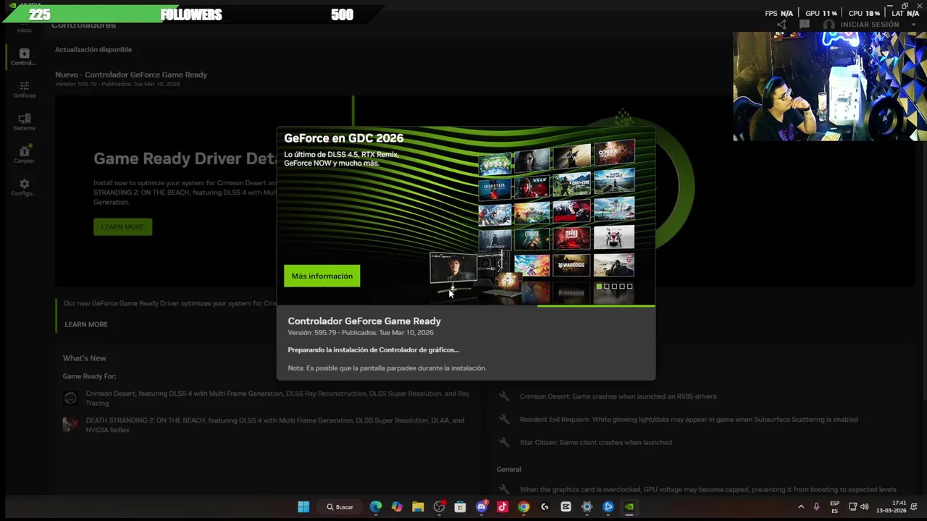Click 'Nuevo - Controlador GeForce Game Ready' heading

point(131,75)
